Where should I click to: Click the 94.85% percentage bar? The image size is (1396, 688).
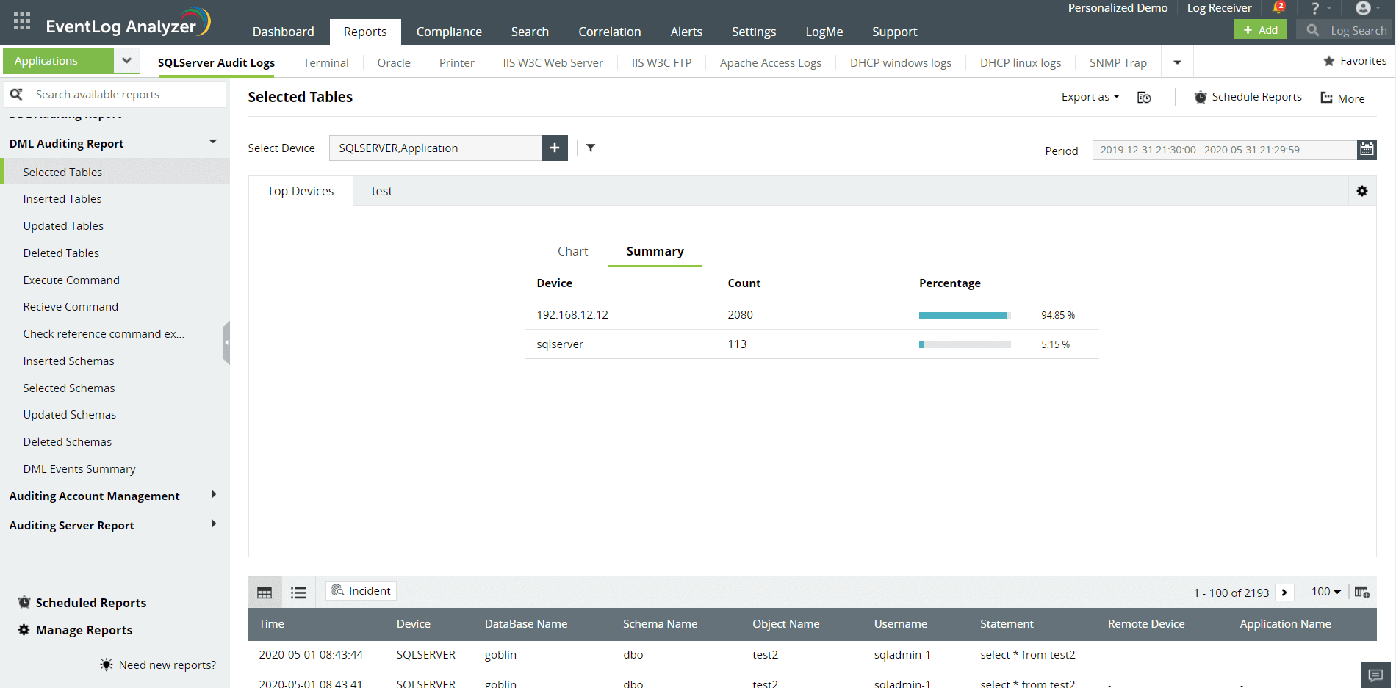[x=964, y=315]
